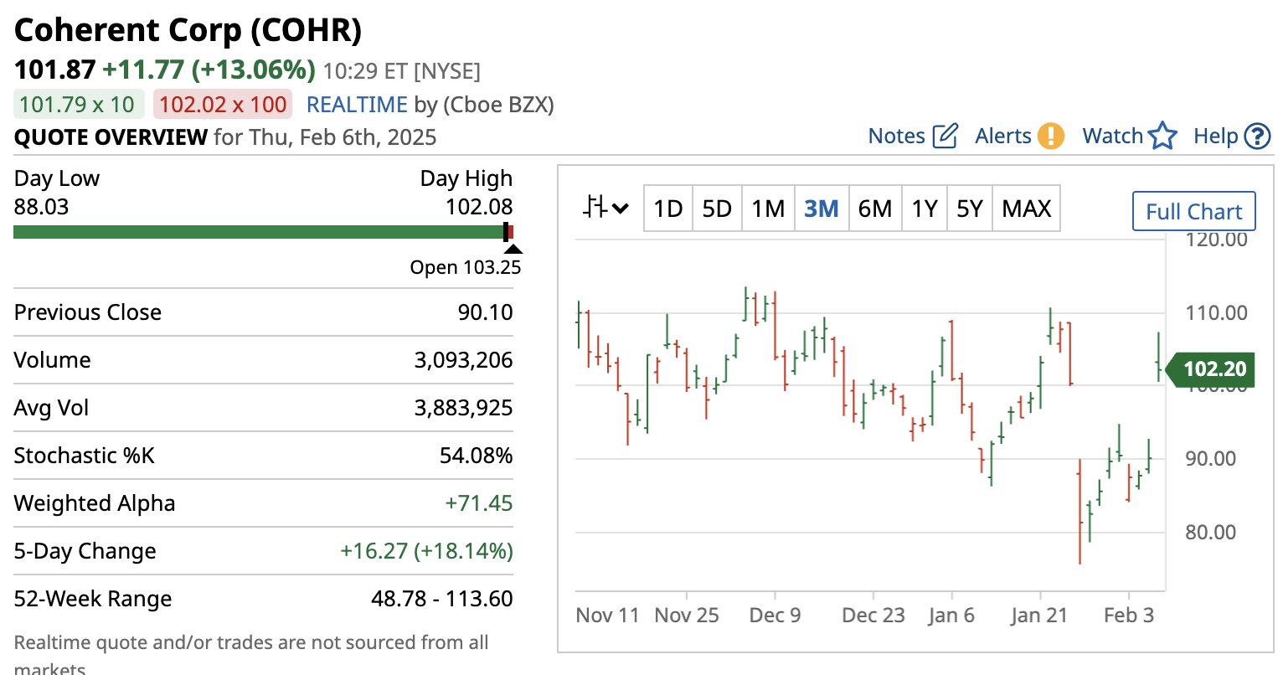Click the QUOTE OVERVIEW heading

[x=111, y=137]
